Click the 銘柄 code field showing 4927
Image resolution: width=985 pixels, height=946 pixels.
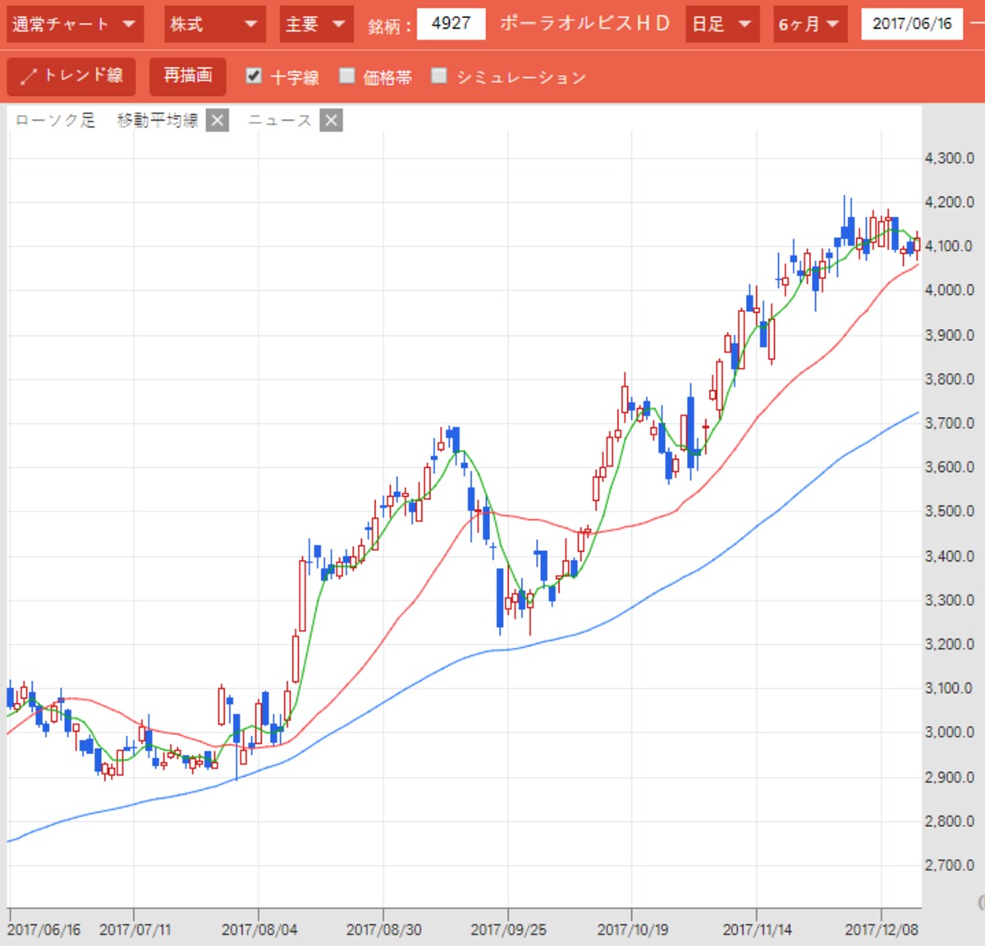pyautogui.click(x=451, y=24)
